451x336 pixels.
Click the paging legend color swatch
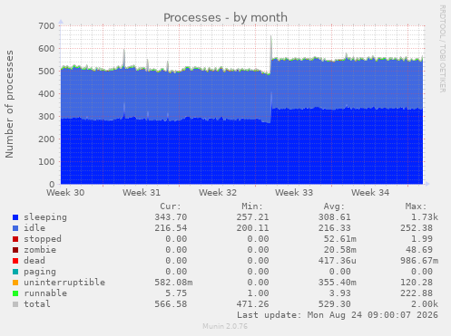(15, 272)
